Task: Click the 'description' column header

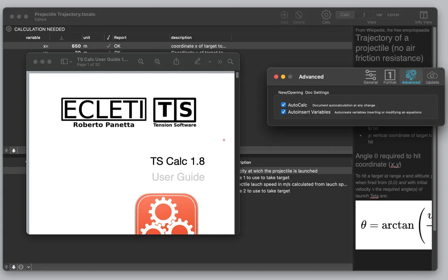Action: click(181, 37)
